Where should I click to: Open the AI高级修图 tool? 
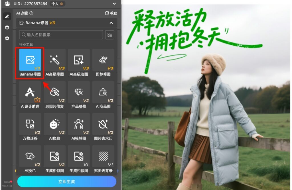tap(54, 60)
